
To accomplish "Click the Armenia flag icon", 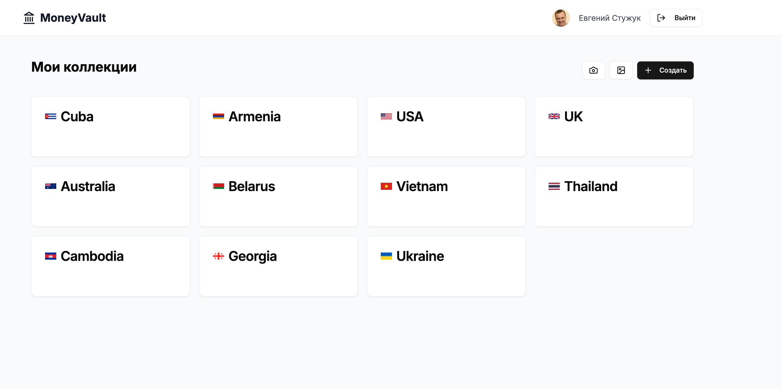I will [x=218, y=117].
